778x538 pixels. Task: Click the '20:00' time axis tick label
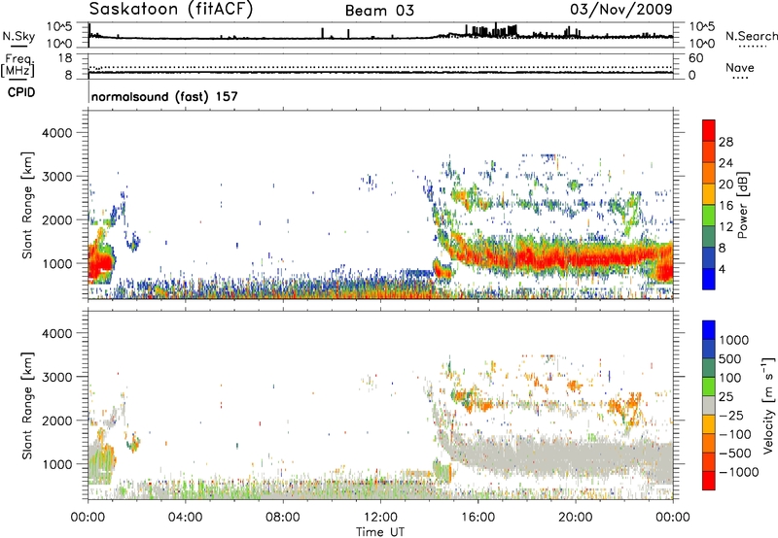(575, 518)
